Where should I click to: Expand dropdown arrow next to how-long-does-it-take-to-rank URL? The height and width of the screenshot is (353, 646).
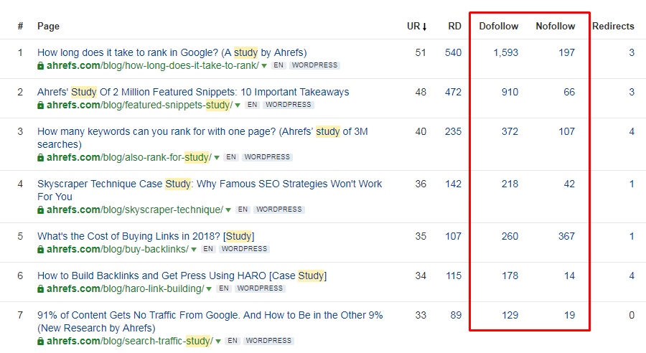point(264,65)
